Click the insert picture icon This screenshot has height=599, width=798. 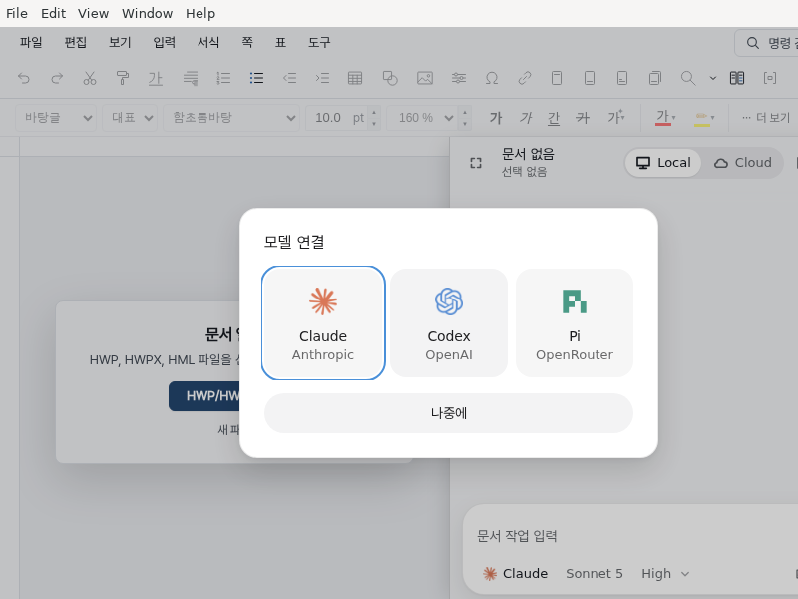pyautogui.click(x=425, y=78)
